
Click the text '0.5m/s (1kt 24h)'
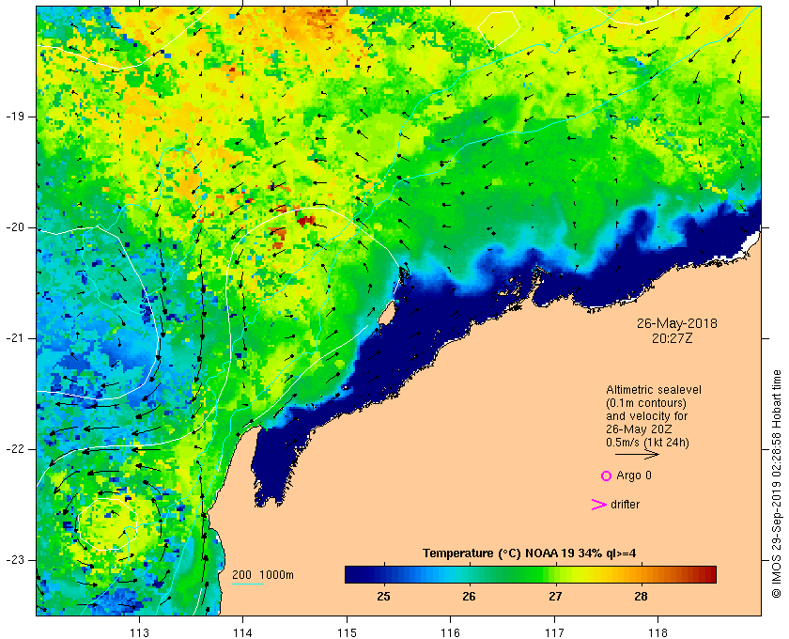(x=647, y=443)
